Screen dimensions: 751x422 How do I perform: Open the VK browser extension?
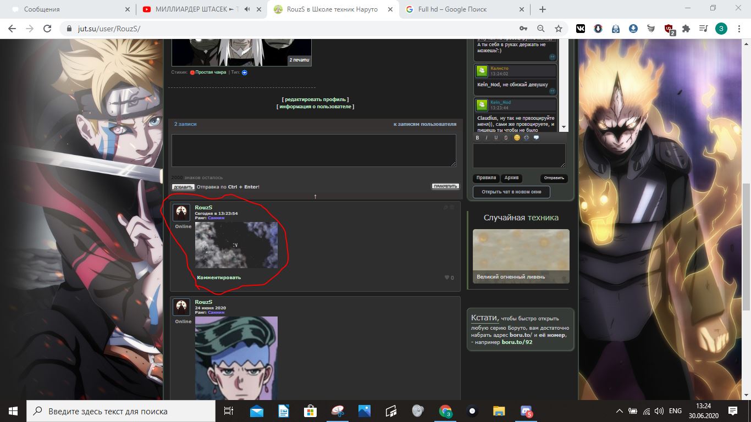[x=581, y=29]
